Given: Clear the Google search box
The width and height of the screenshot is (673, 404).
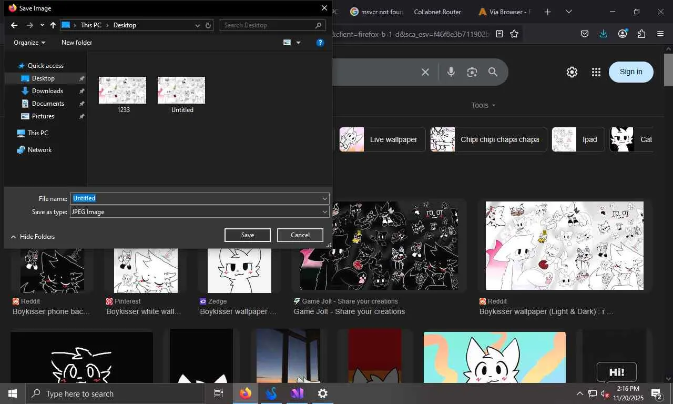Looking at the screenshot, I should coord(425,72).
